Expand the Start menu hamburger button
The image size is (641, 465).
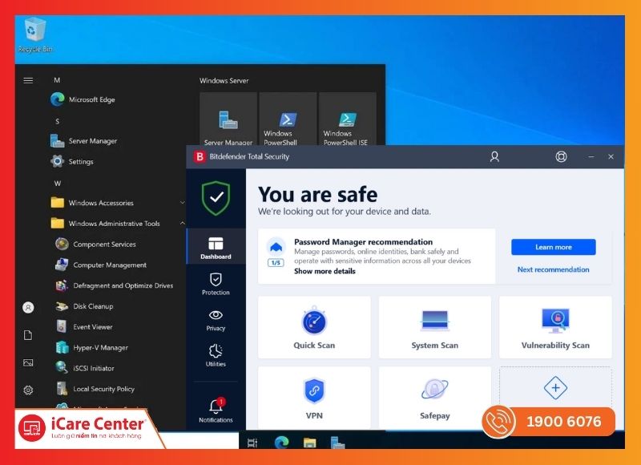pyautogui.click(x=28, y=80)
